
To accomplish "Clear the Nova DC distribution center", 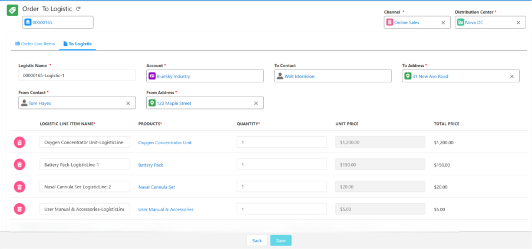I will (518, 22).
